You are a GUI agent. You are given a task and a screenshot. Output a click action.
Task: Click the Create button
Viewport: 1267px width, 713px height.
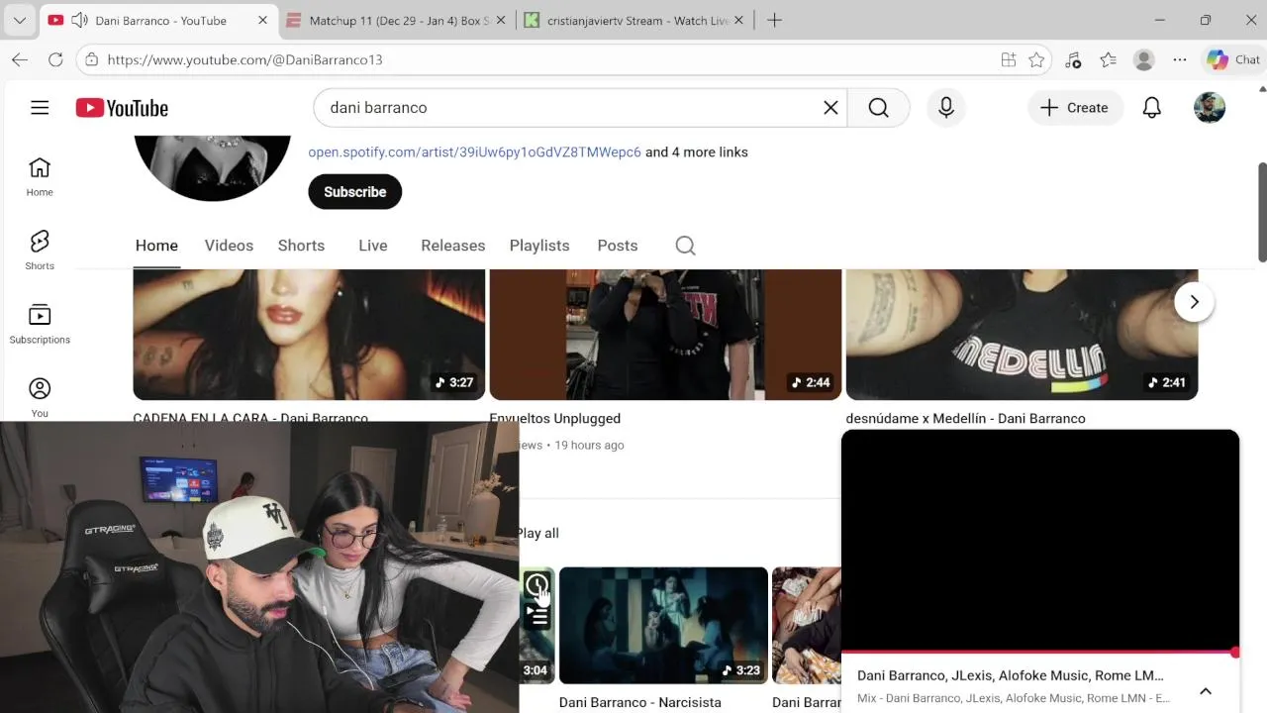[x=1075, y=108]
